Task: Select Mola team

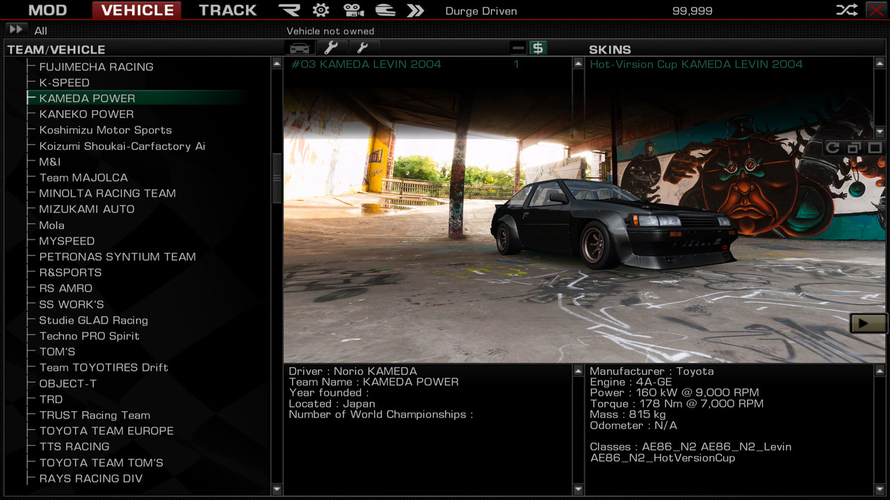Action: click(51, 225)
